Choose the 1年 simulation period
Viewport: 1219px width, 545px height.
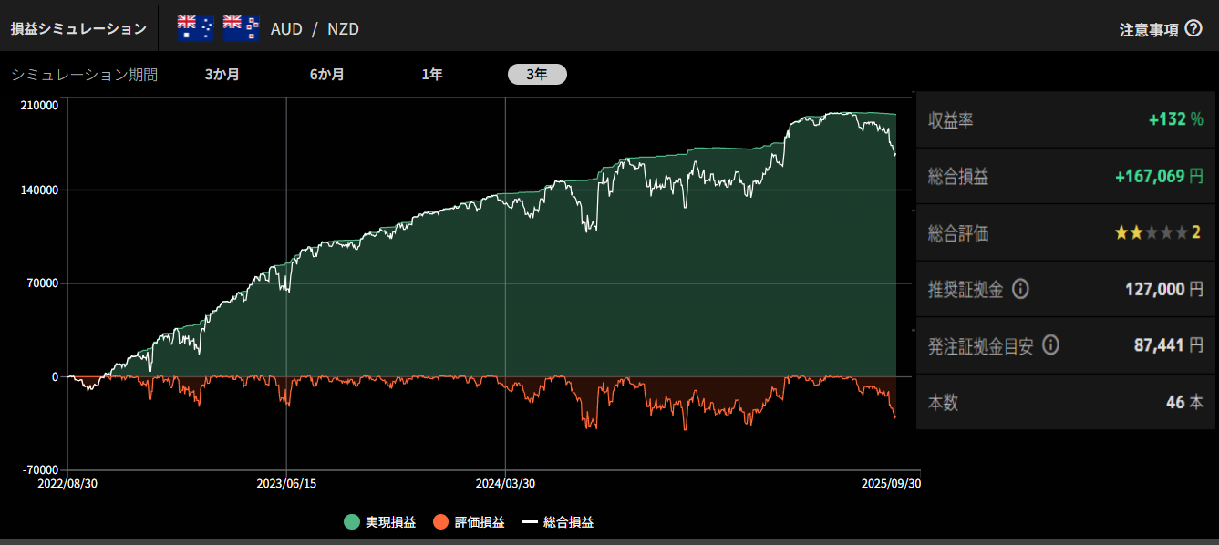click(432, 75)
